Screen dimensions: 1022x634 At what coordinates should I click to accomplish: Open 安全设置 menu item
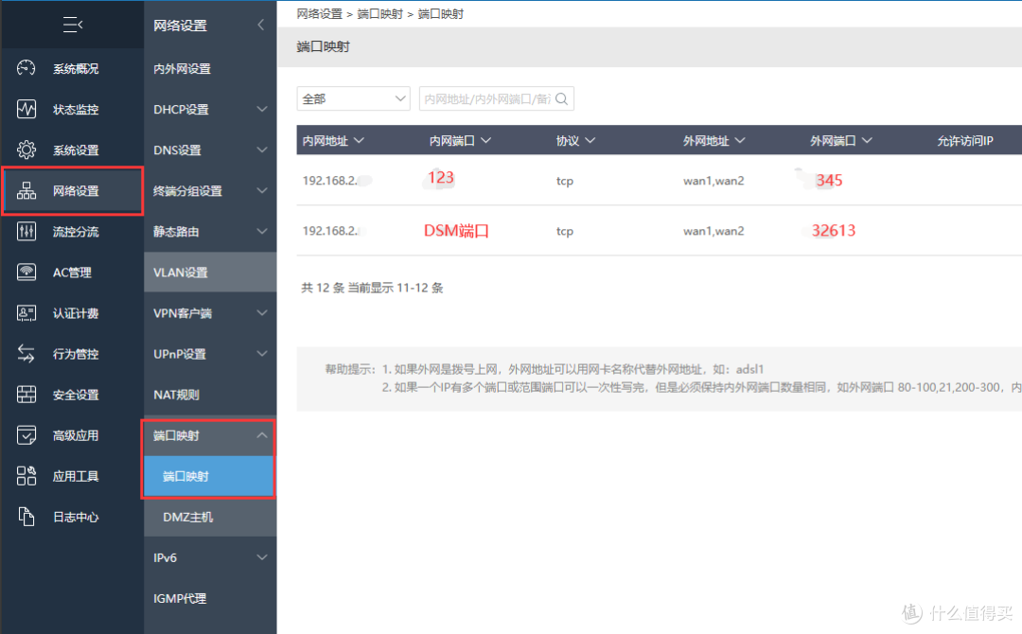pyautogui.click(x=76, y=395)
